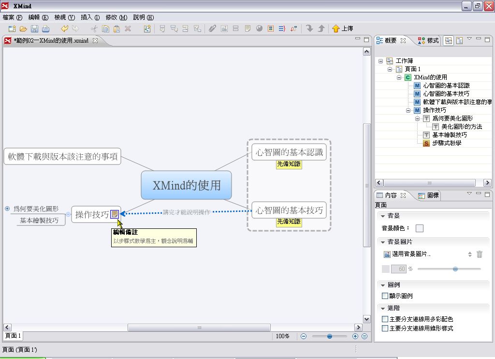Image resolution: width=495 pixels, height=359 pixels.
Task: Collapse the 圖例 section
Action: 383,285
